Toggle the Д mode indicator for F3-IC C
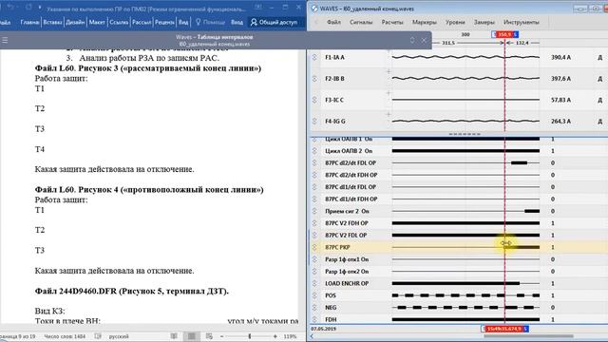The height and width of the screenshot is (342, 608). (x=599, y=100)
